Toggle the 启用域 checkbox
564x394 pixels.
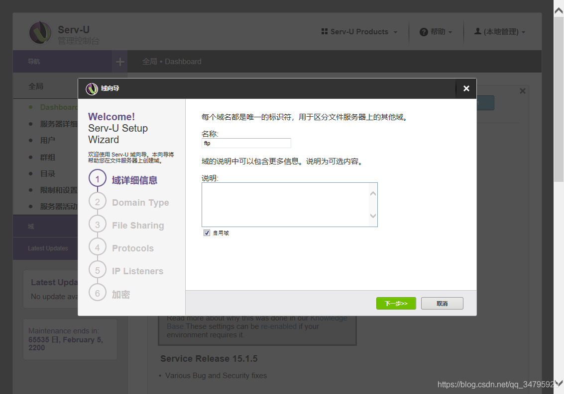(x=207, y=233)
